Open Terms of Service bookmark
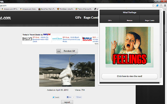 click(x=84, y=9)
